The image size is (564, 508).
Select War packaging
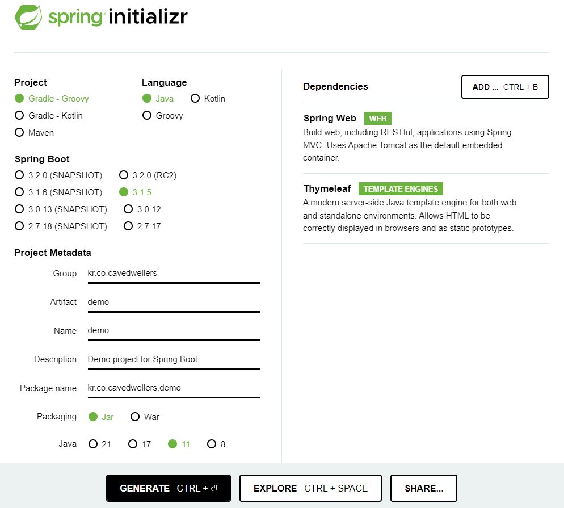pyautogui.click(x=145, y=417)
